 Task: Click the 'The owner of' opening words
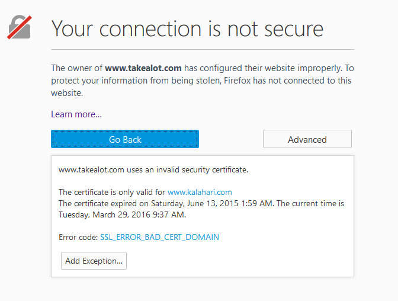click(x=76, y=68)
